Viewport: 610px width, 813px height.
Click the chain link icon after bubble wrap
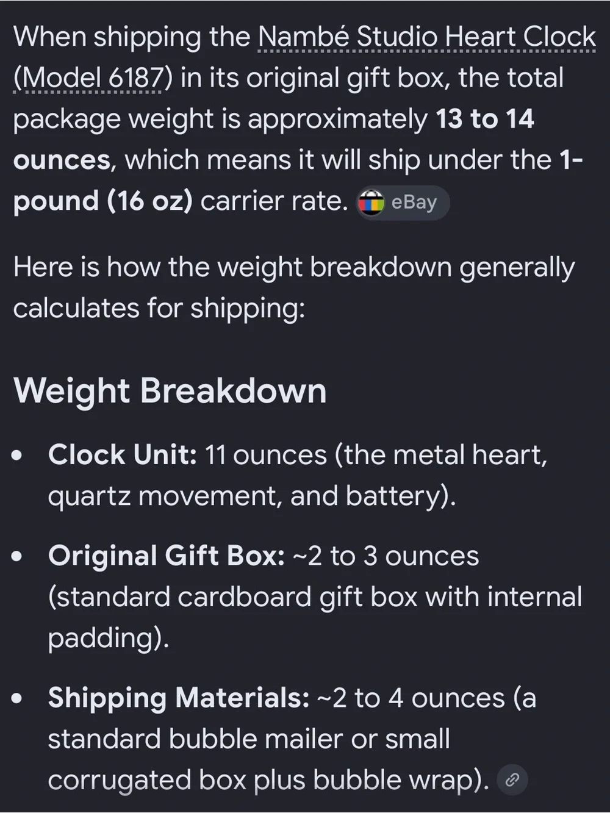tap(512, 779)
